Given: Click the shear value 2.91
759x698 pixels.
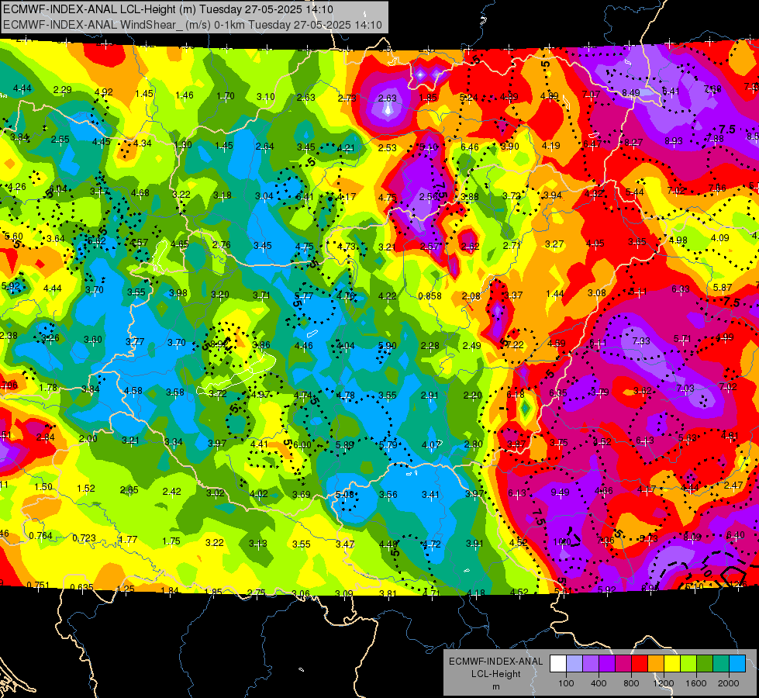Looking at the screenshot, I should coord(430,396).
